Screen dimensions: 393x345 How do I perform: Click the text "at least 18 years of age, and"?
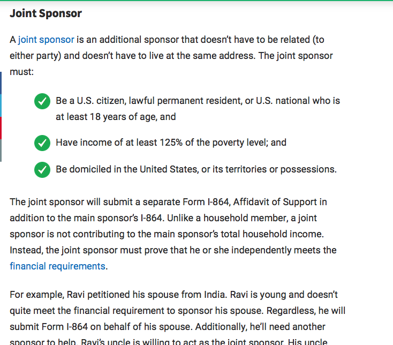(116, 117)
